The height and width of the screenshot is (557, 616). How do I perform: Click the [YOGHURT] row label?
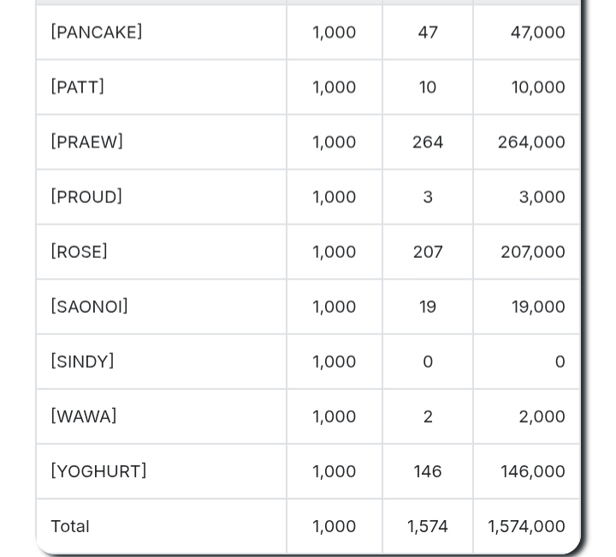(x=99, y=471)
